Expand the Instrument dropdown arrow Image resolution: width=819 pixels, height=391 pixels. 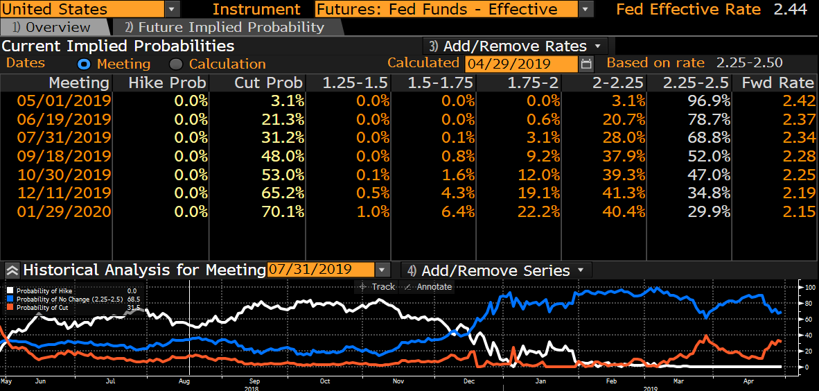(586, 9)
